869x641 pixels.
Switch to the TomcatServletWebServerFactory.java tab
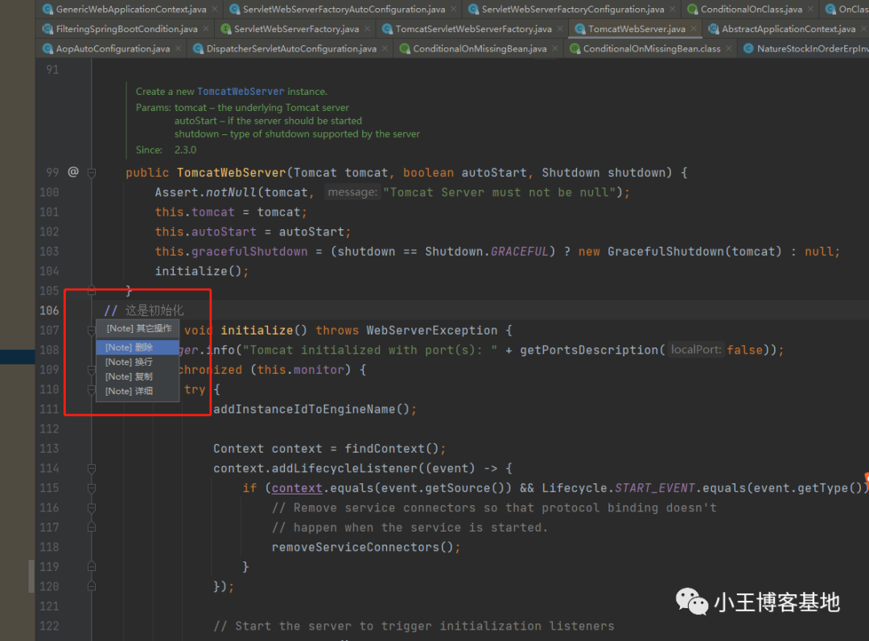pyautogui.click(x=473, y=29)
